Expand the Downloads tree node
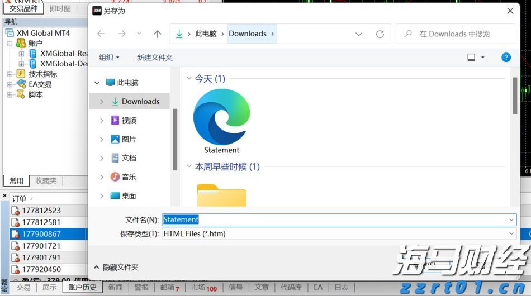Screen dimensions: 531x296 tap(102, 102)
